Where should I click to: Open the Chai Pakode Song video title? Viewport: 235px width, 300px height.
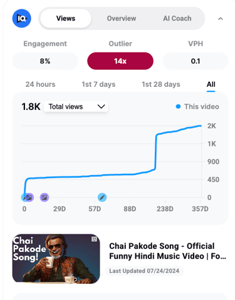(x=167, y=251)
